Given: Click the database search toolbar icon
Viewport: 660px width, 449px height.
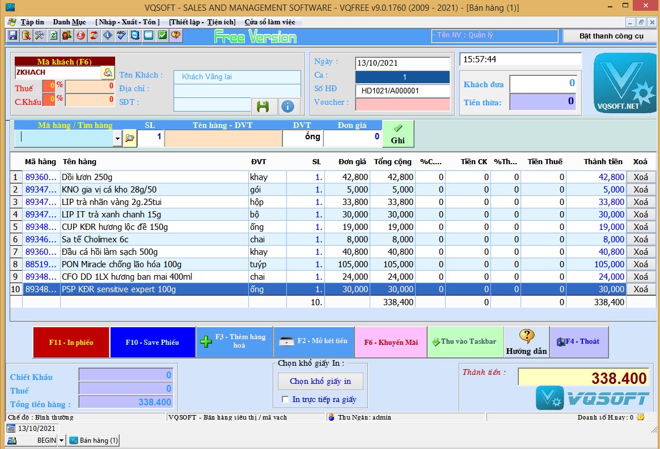Looking at the screenshot, I should (26, 35).
